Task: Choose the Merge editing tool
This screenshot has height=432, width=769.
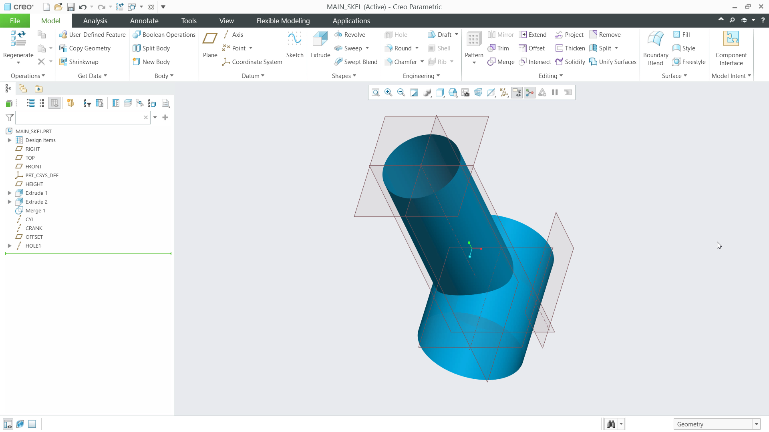Action: click(501, 62)
